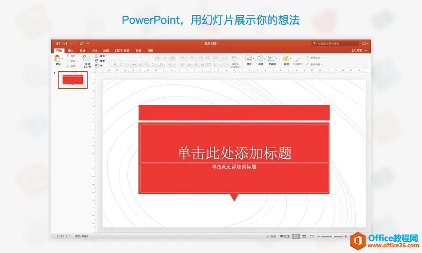Click the sidebar layout icon in title bar
422x253 pixels.
(58, 43)
